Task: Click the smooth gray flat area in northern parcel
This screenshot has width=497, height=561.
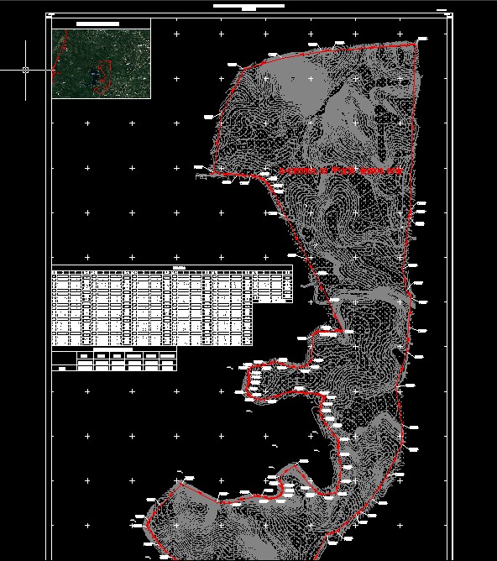Action: point(302,84)
